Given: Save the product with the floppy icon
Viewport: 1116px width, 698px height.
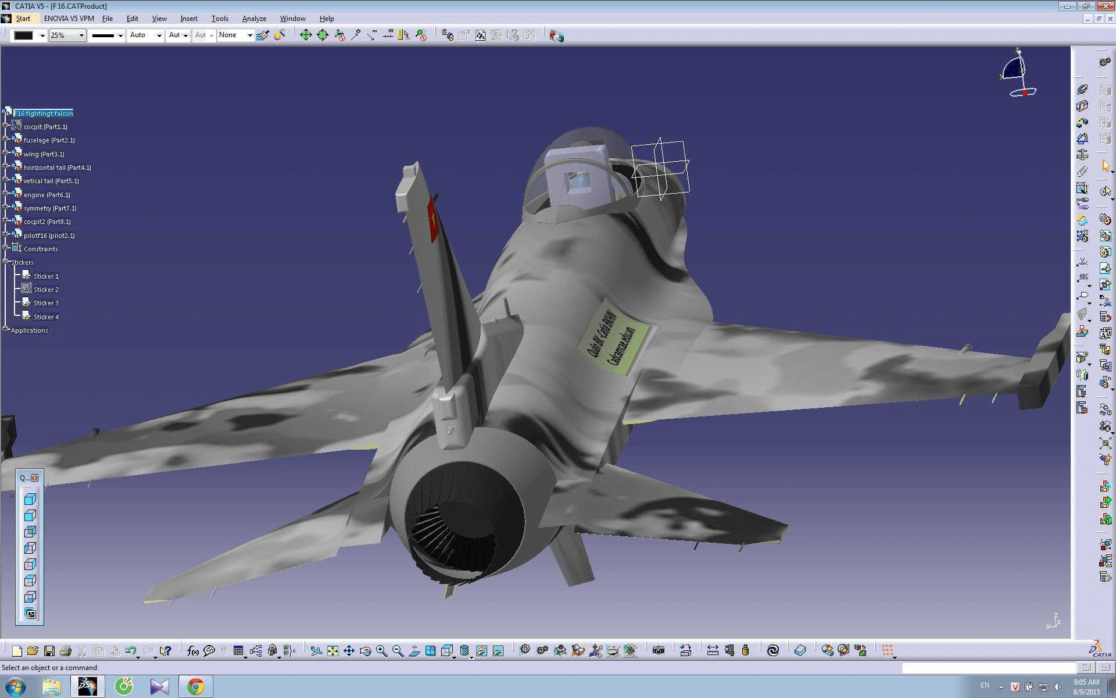Looking at the screenshot, I should (x=49, y=651).
